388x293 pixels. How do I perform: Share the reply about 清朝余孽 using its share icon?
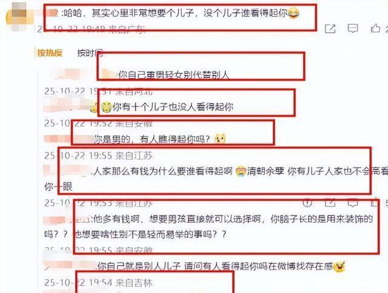[x=330, y=203]
